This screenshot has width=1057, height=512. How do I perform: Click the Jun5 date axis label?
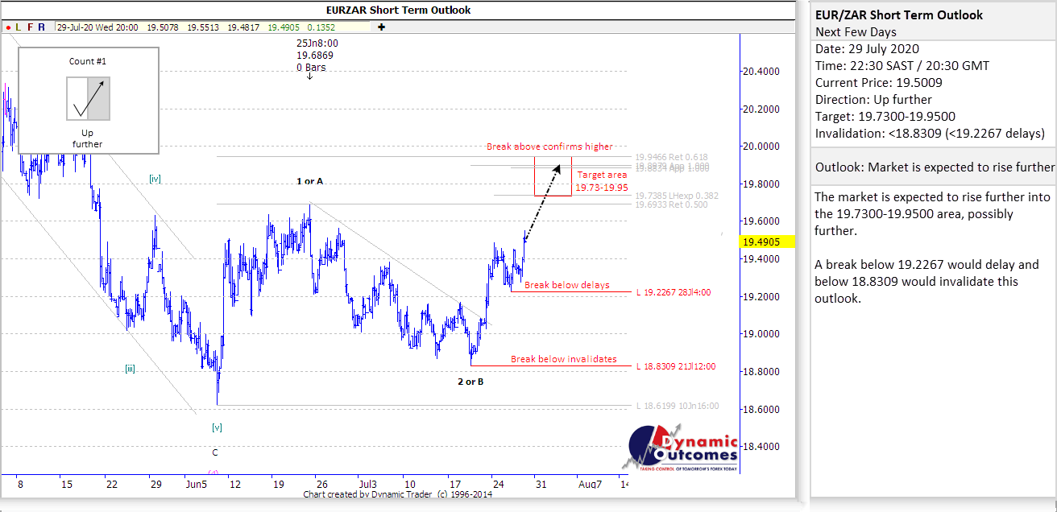(196, 485)
